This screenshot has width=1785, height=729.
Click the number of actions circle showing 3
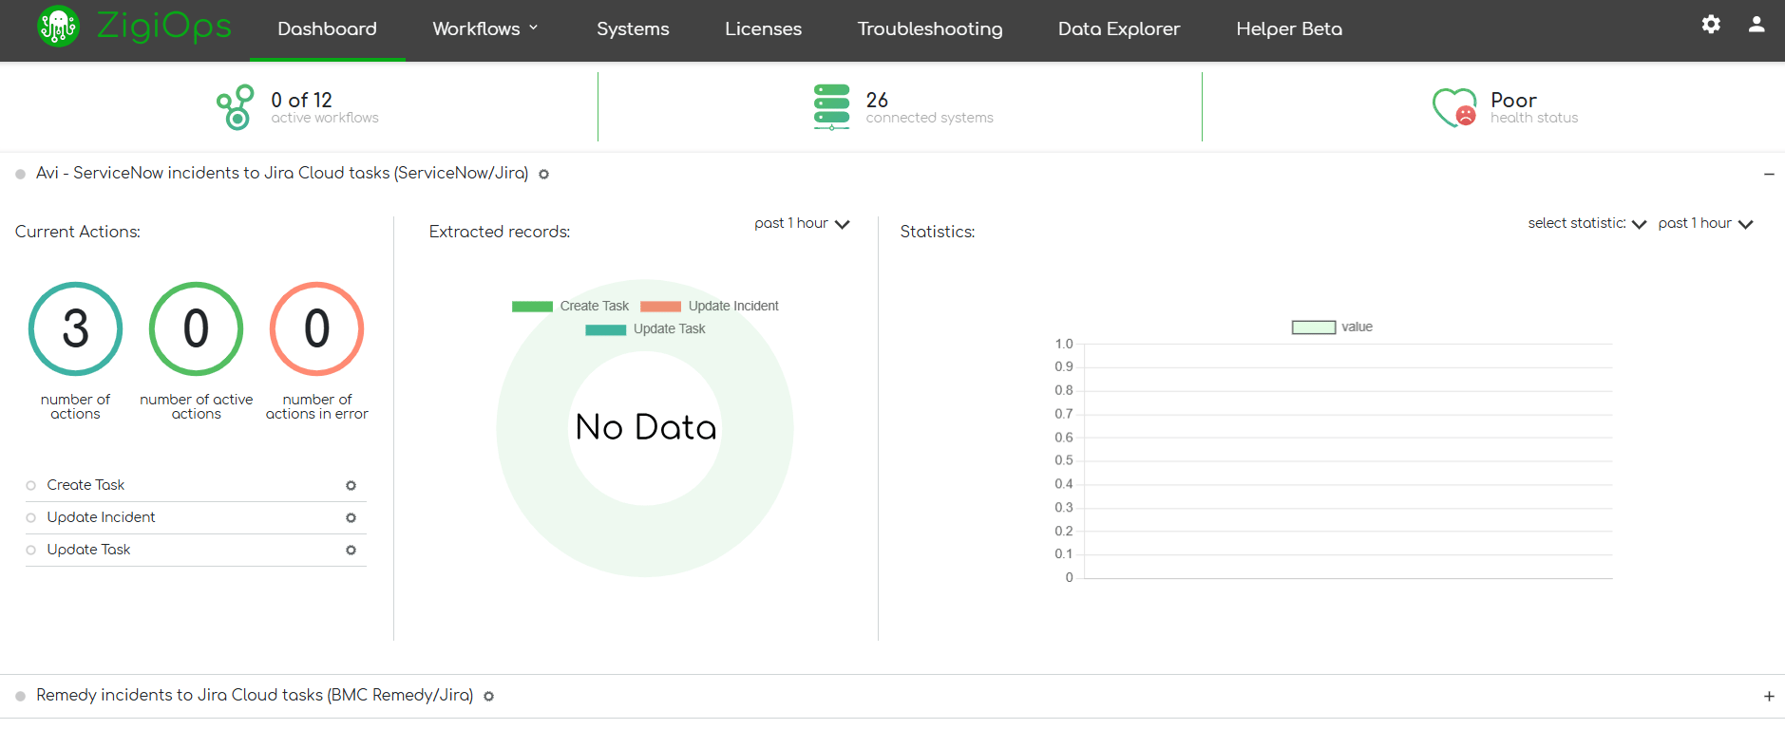[75, 328]
